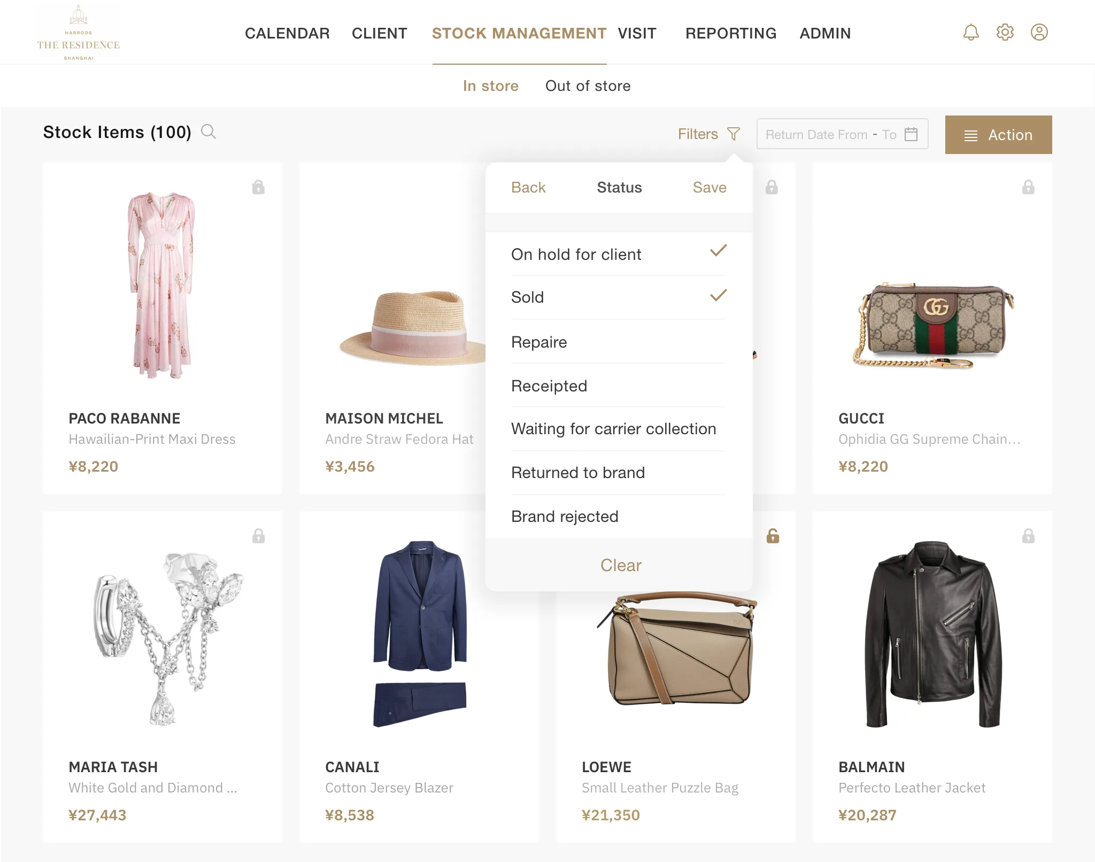
Task: Click the ¥20,287 price
Action: click(867, 815)
